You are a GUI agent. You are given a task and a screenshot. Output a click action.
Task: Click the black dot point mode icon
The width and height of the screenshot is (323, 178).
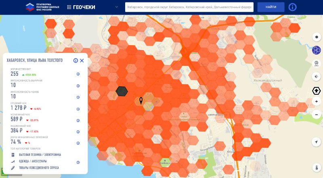click(x=317, y=37)
